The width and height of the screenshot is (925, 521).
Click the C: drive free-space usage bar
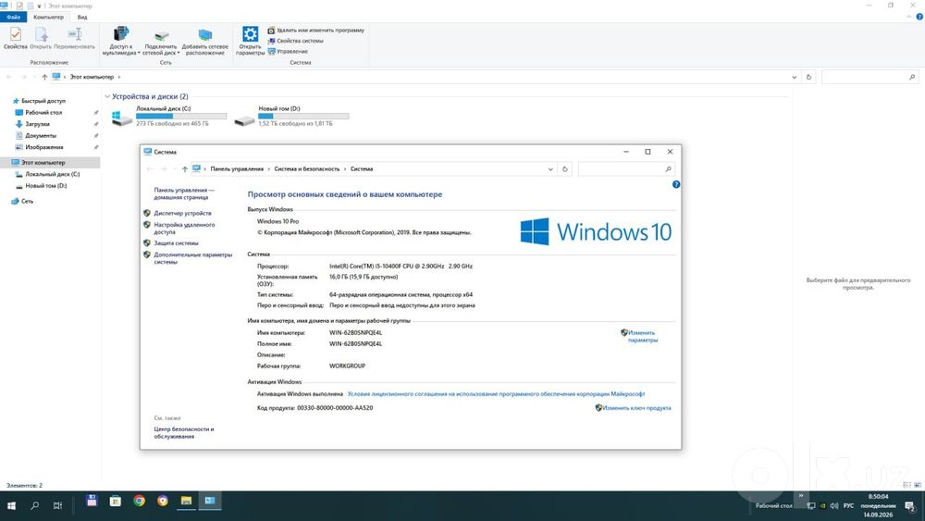181,117
